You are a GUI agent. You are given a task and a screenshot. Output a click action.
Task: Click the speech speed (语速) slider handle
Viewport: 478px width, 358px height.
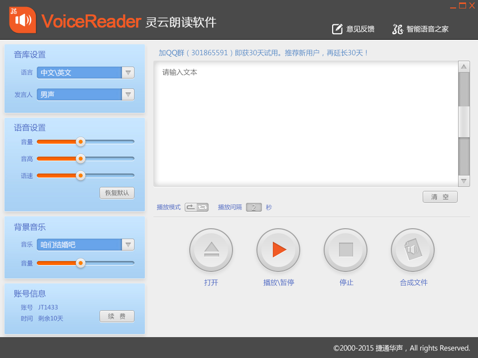pyautogui.click(x=81, y=176)
